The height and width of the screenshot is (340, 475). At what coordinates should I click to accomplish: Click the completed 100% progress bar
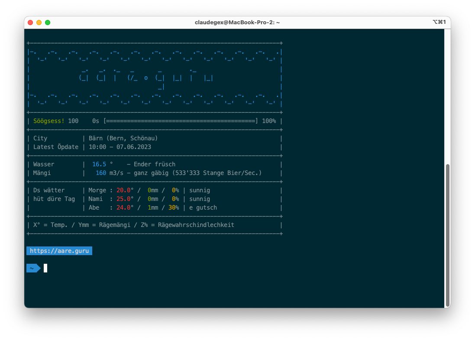click(181, 121)
